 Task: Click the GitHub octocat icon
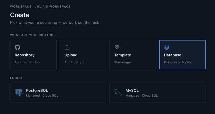pyautogui.click(x=17, y=47)
